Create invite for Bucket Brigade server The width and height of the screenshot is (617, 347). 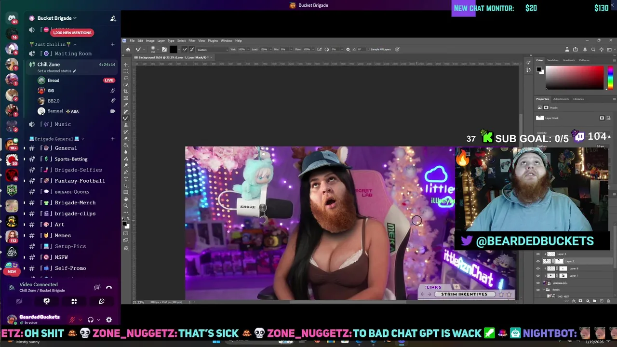(x=113, y=18)
